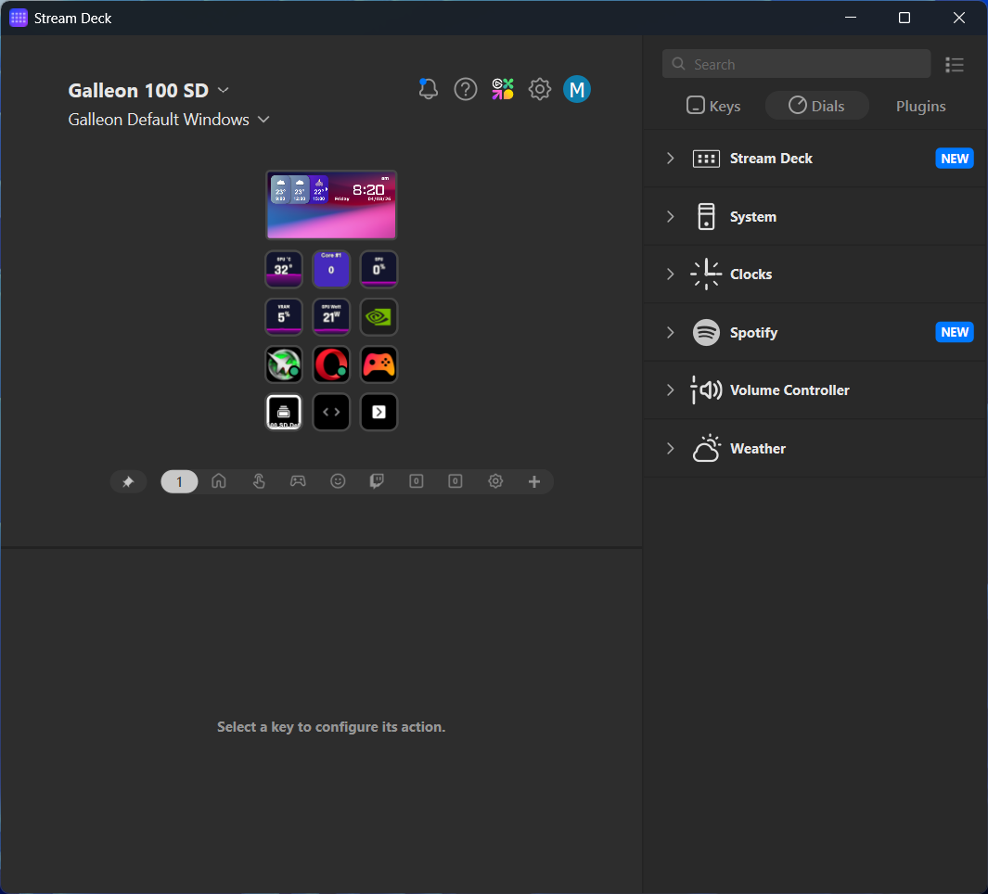Expand the Spotify actions category

[670, 332]
